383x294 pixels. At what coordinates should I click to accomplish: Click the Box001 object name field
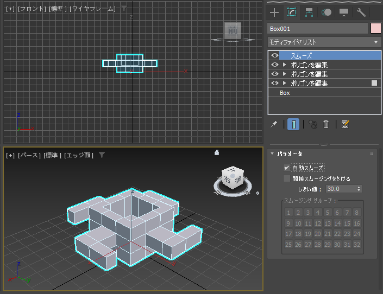pos(318,29)
